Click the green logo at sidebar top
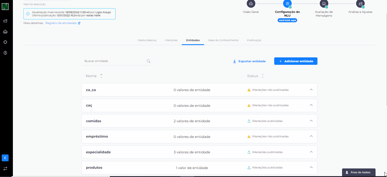The width and height of the screenshot is (387, 177). pyautogui.click(x=5, y=6)
